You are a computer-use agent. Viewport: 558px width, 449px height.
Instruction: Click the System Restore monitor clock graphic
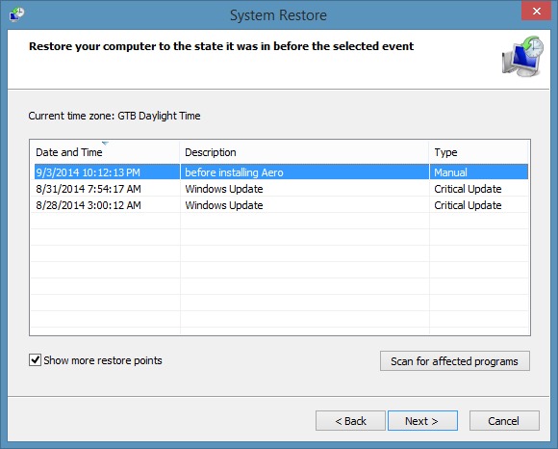tap(522, 56)
